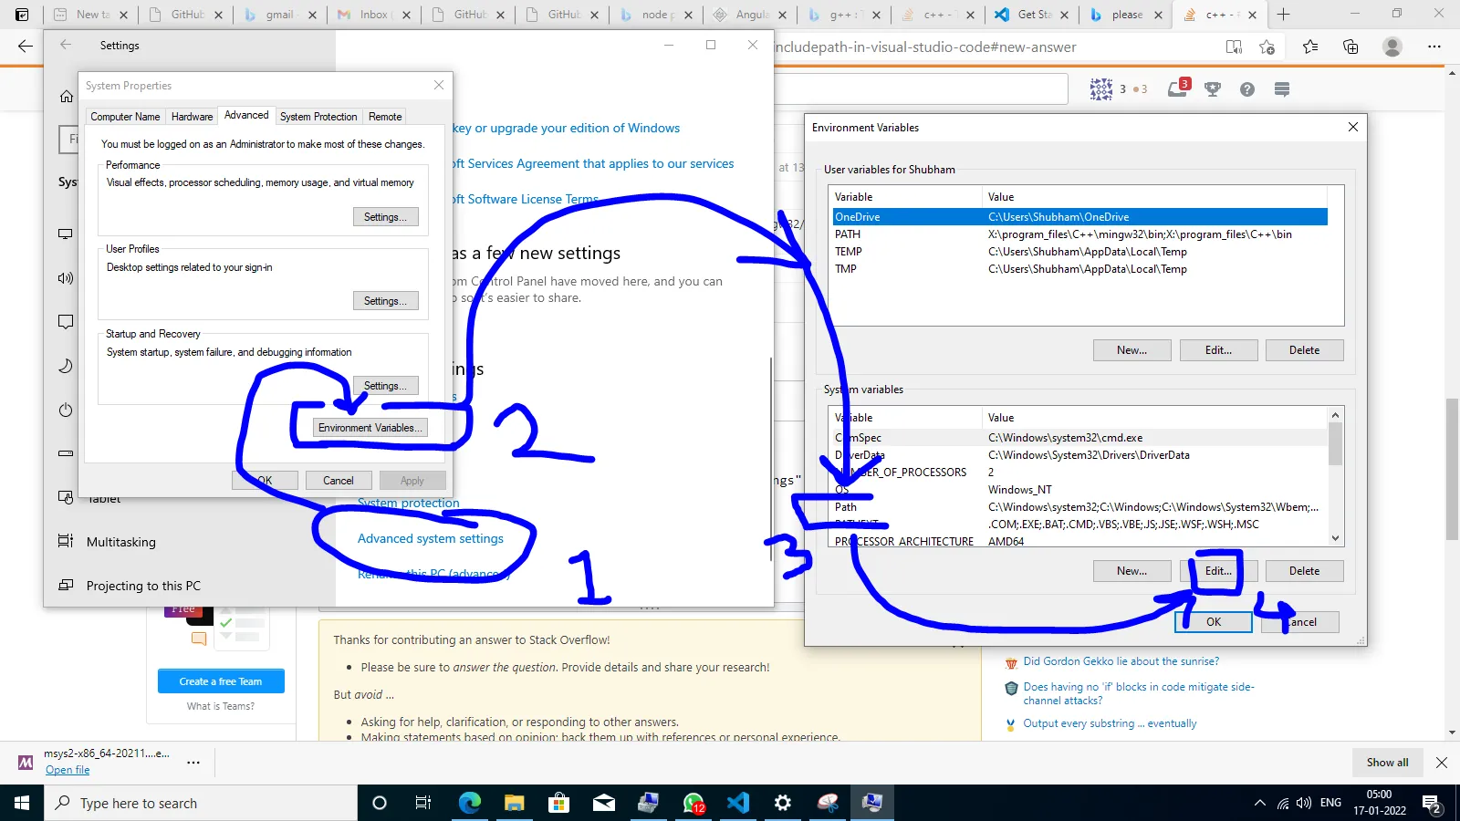Select the Path system variable row
Screen dimensions: 1460x821
(x=1079, y=507)
